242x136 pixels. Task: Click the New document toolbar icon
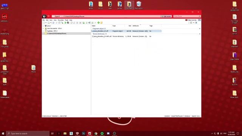coord(44,23)
